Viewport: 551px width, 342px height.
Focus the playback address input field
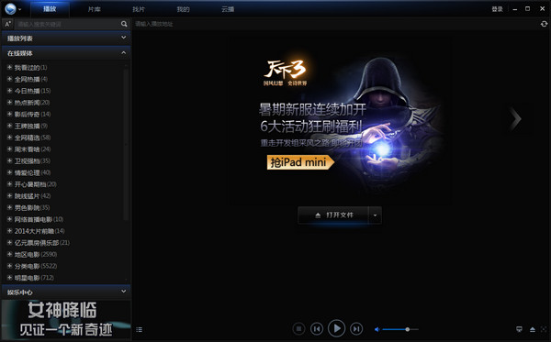click(x=335, y=24)
